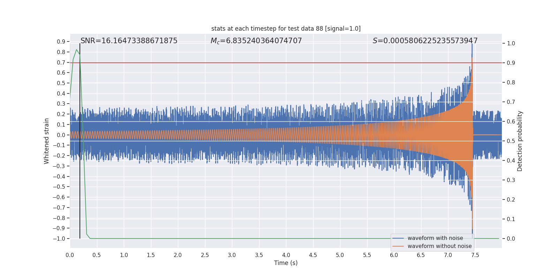Click the 0.5 tick on detection probability axis
The width and height of the screenshot is (558, 279).
[x=511, y=141]
